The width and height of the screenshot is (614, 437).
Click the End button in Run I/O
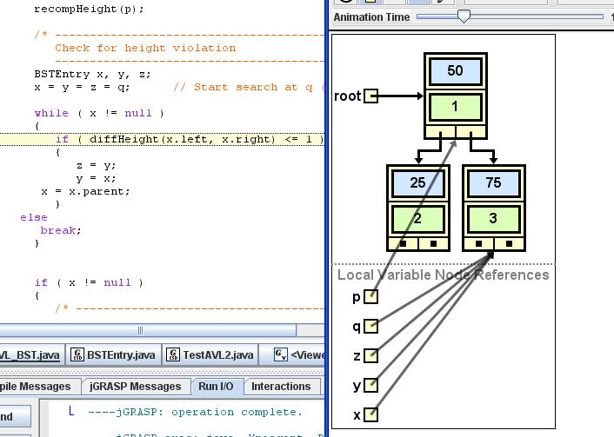(x=15, y=416)
